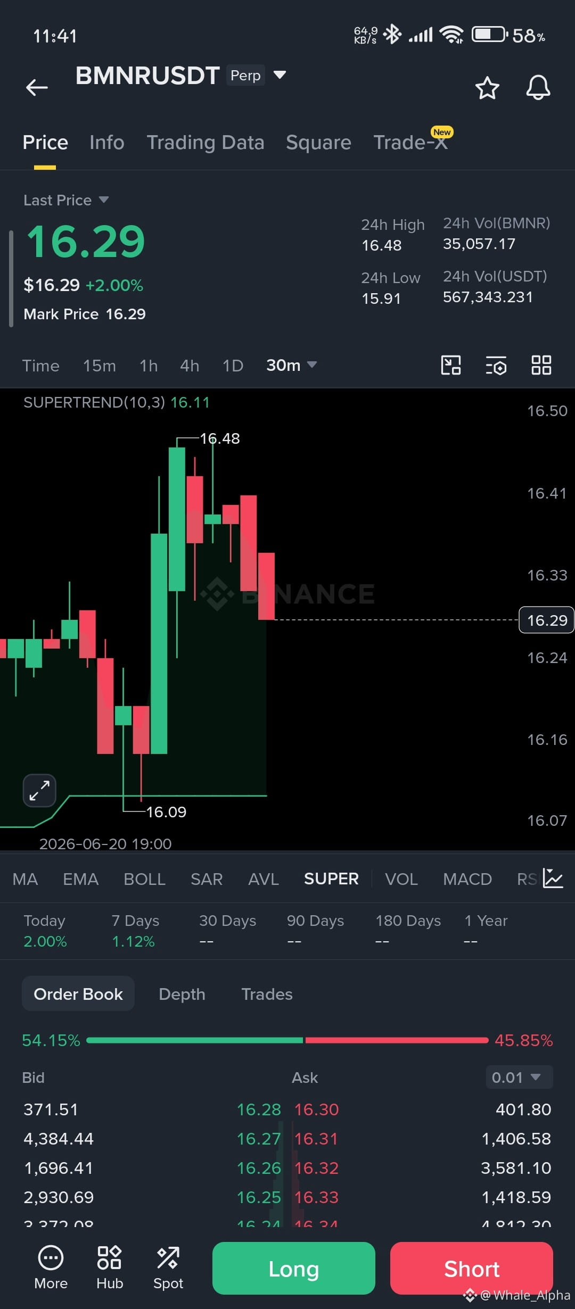Tap the Perp contract label
575x1309 pixels.
[245, 76]
